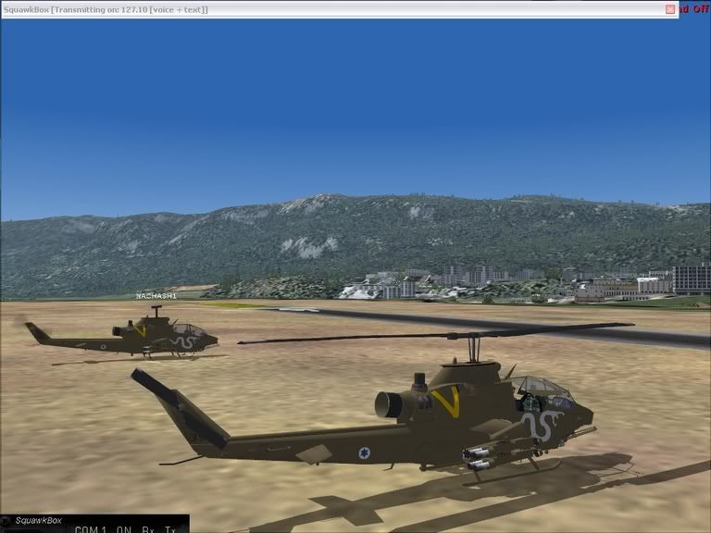This screenshot has width=711, height=533.
Task: Click the Rx receive indicator
Action: tap(147, 529)
